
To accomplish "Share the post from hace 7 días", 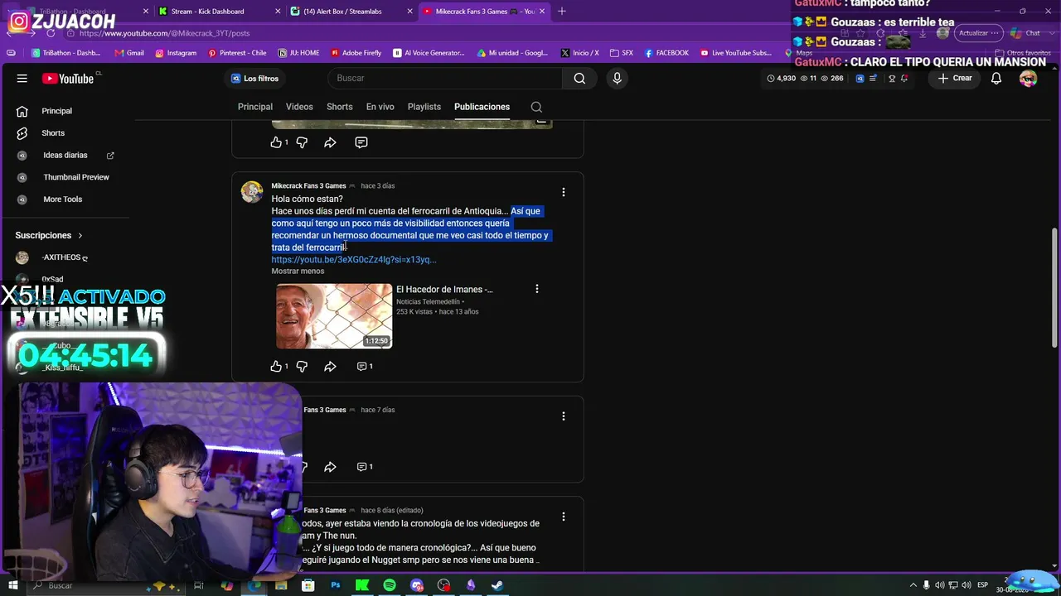I will click(330, 467).
